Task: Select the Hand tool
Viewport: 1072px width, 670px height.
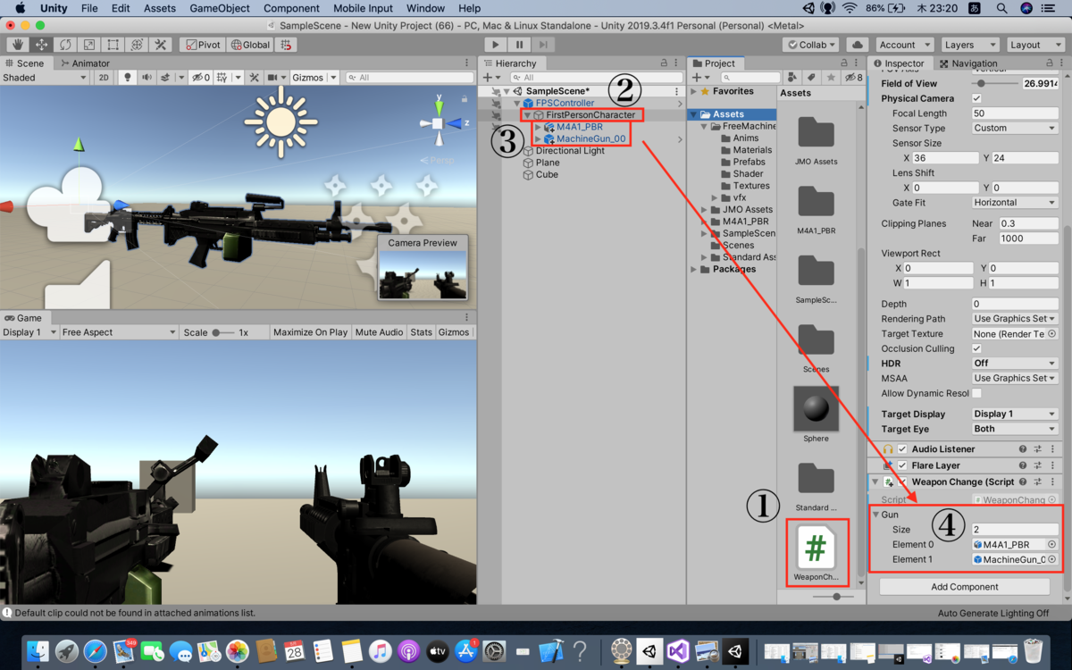Action: (18, 44)
